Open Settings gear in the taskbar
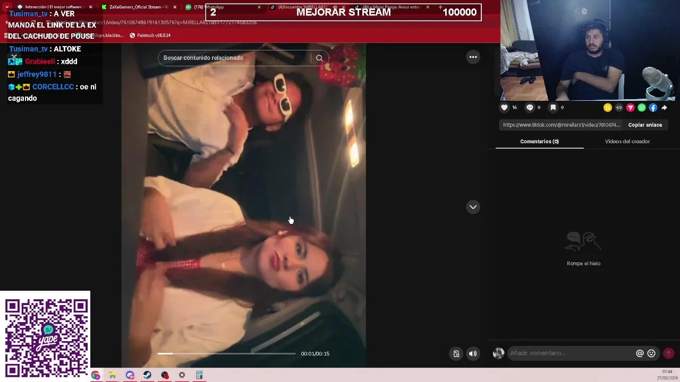The height and width of the screenshot is (382, 680). click(182, 375)
